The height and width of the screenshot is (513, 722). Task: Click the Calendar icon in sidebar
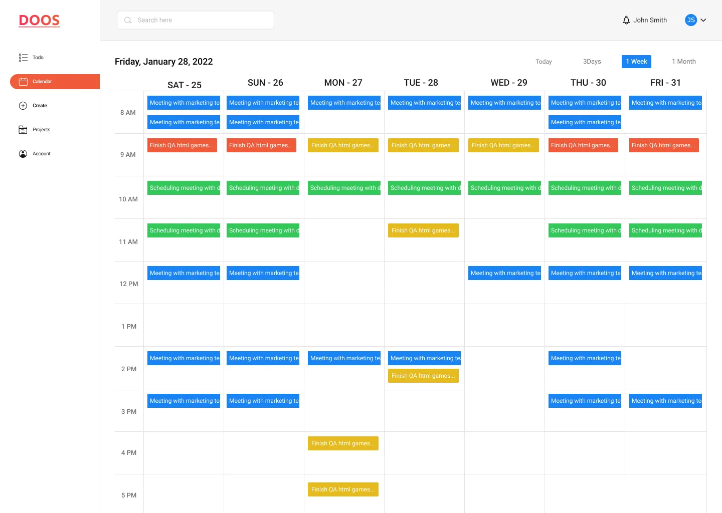pos(23,82)
